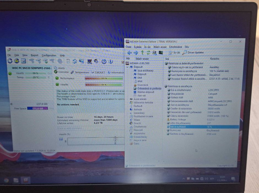Click the Free Space 175,8 GB bar
This screenshot has width=259, height=193.
point(38,109)
